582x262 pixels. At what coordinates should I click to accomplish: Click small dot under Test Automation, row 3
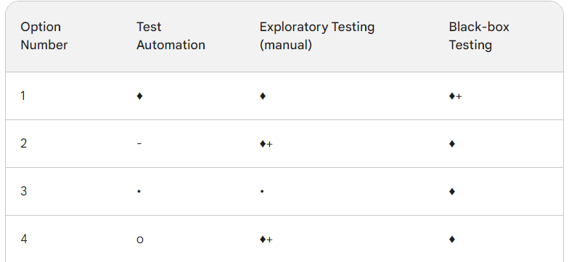(139, 192)
